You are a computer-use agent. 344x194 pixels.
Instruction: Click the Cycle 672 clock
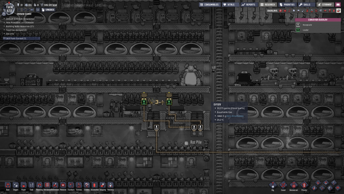9,9
